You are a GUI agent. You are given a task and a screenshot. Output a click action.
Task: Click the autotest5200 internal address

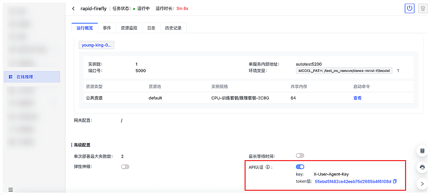(309, 64)
